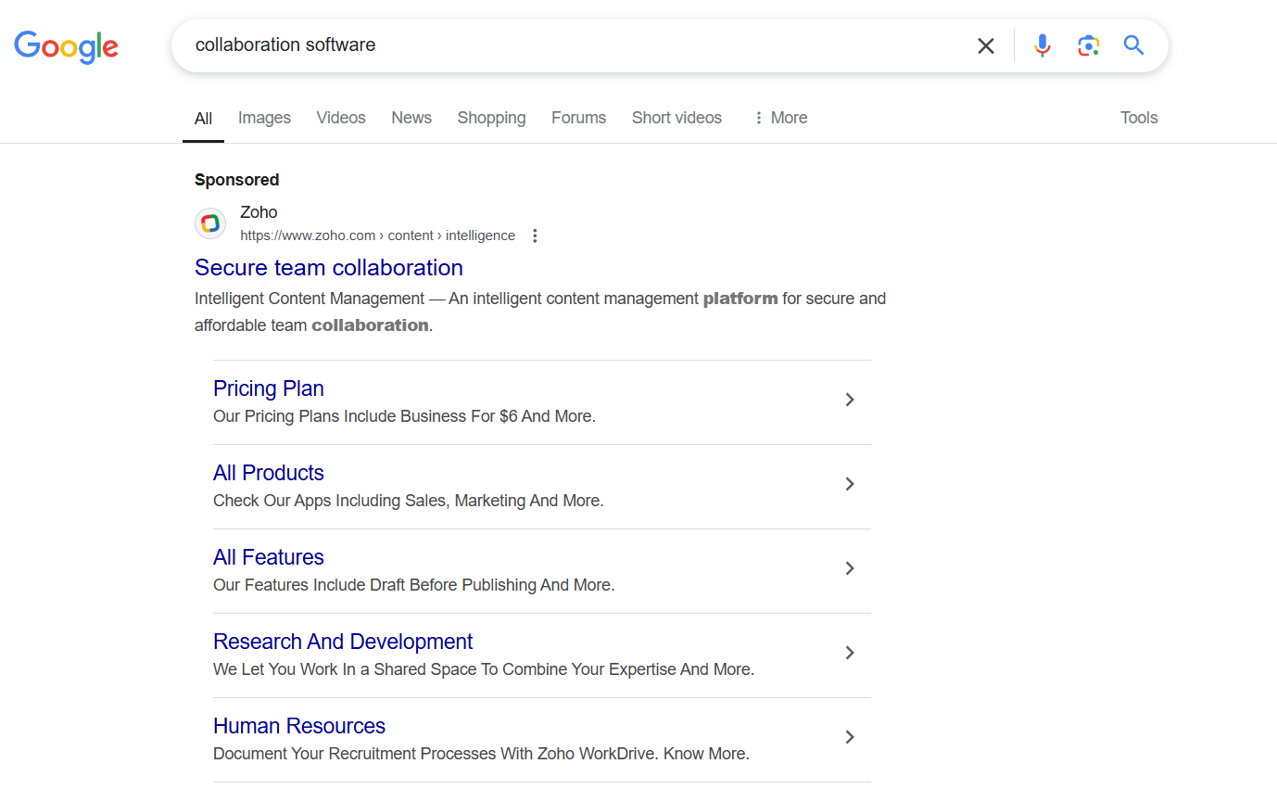Click chevron in All Features row
The image size is (1277, 789).
(x=850, y=568)
